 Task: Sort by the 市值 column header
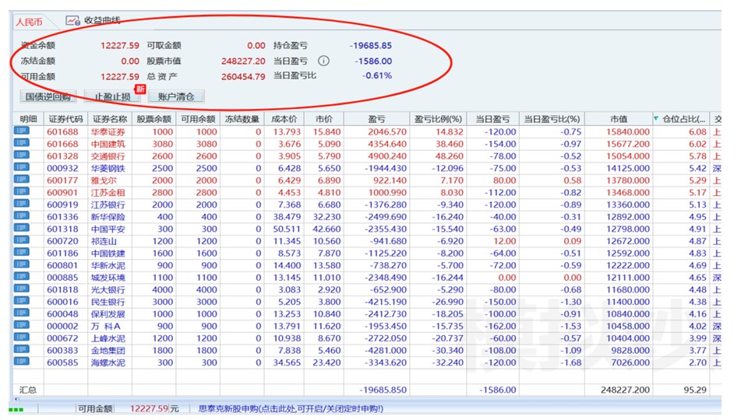click(619, 119)
